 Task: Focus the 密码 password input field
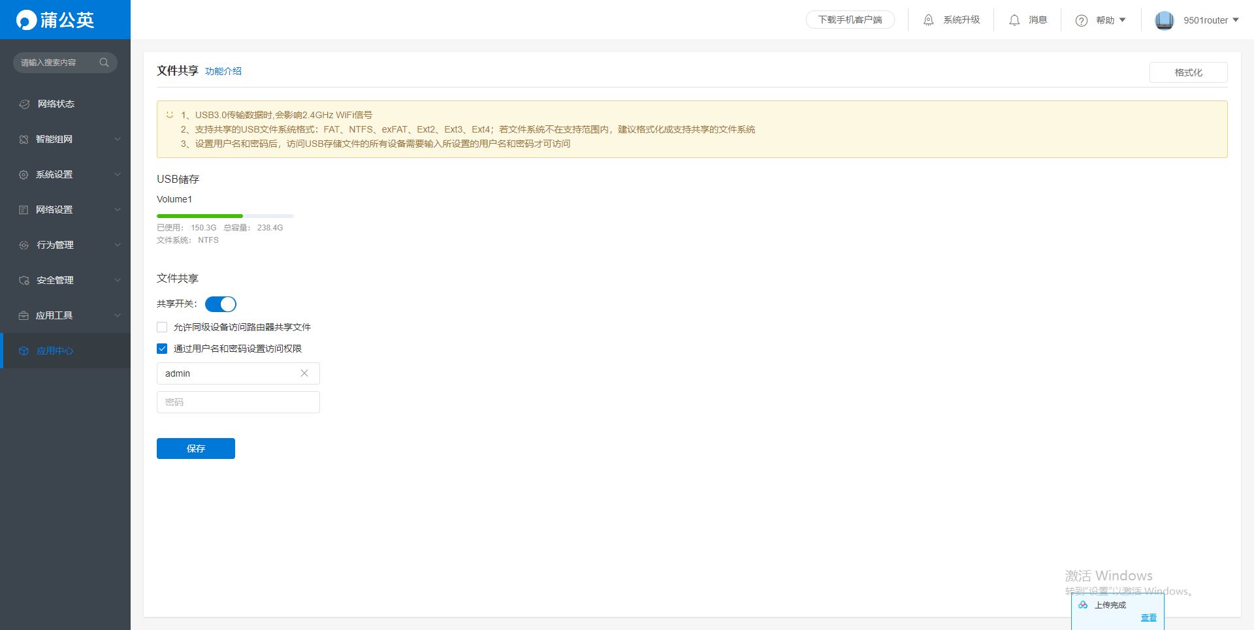[x=238, y=402]
